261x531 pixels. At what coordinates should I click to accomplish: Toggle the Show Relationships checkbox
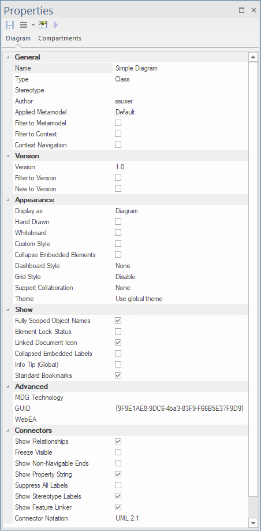click(118, 441)
